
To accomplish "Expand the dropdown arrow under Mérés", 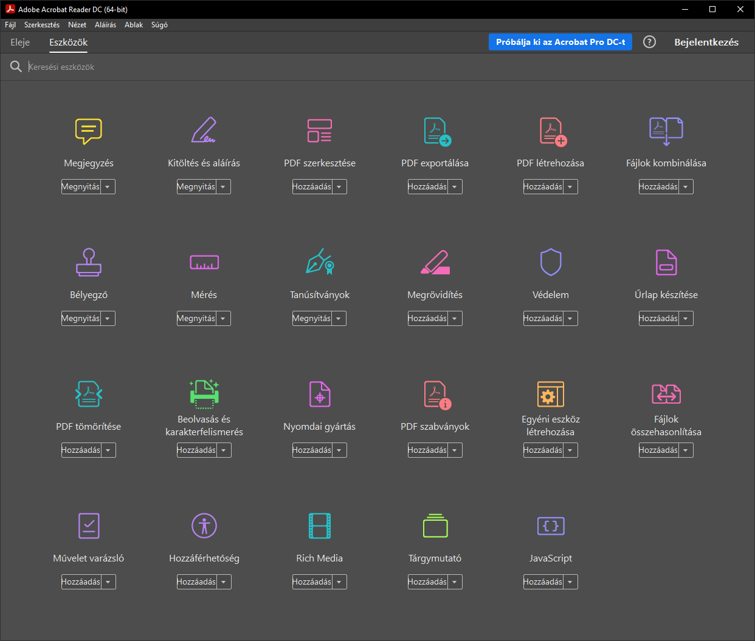I will pyautogui.click(x=223, y=319).
